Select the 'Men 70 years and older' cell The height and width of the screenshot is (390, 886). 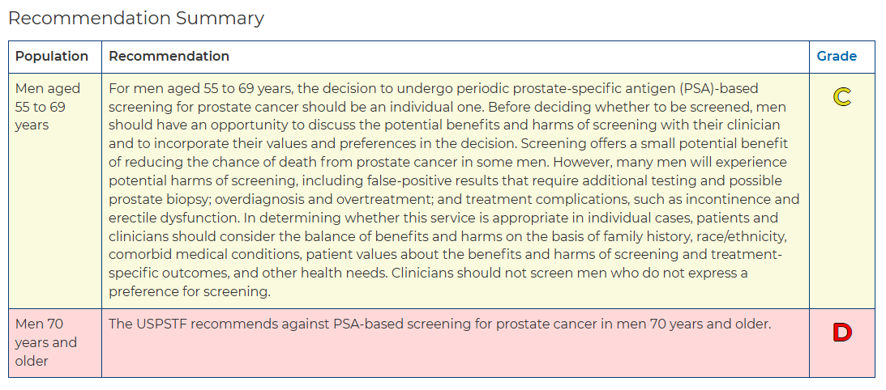click(x=55, y=342)
